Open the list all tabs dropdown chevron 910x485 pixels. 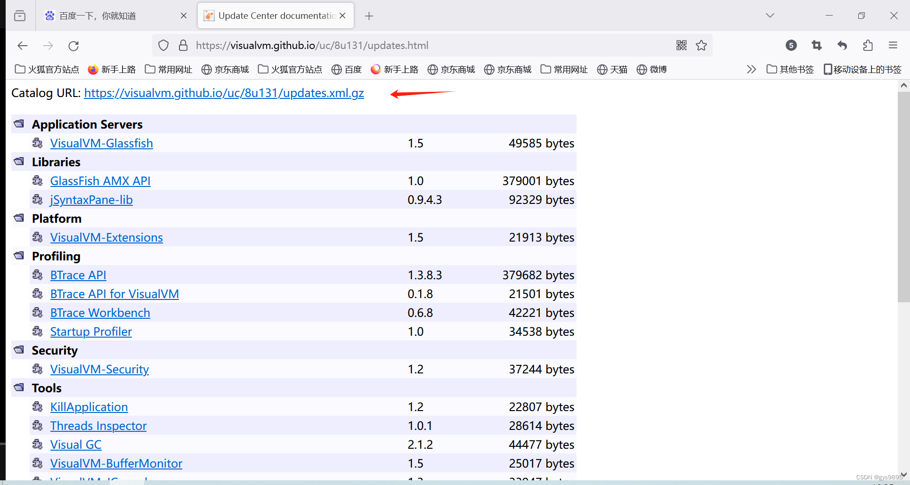[x=770, y=16]
